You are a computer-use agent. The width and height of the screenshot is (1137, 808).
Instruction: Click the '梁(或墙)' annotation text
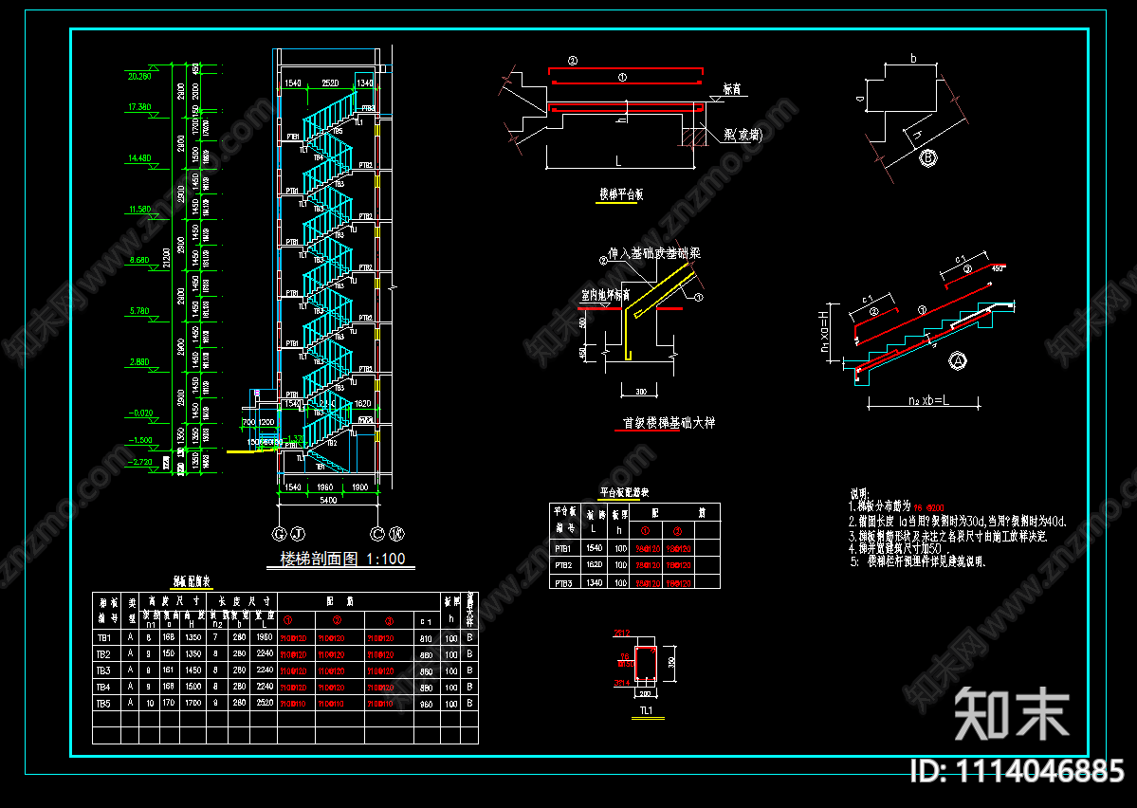743,135
